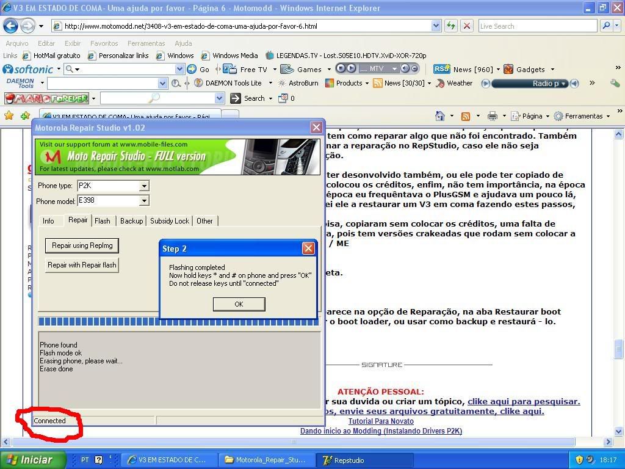Expand the Phone model dropdown
Viewport: 625px width, 469px height.
point(144,200)
